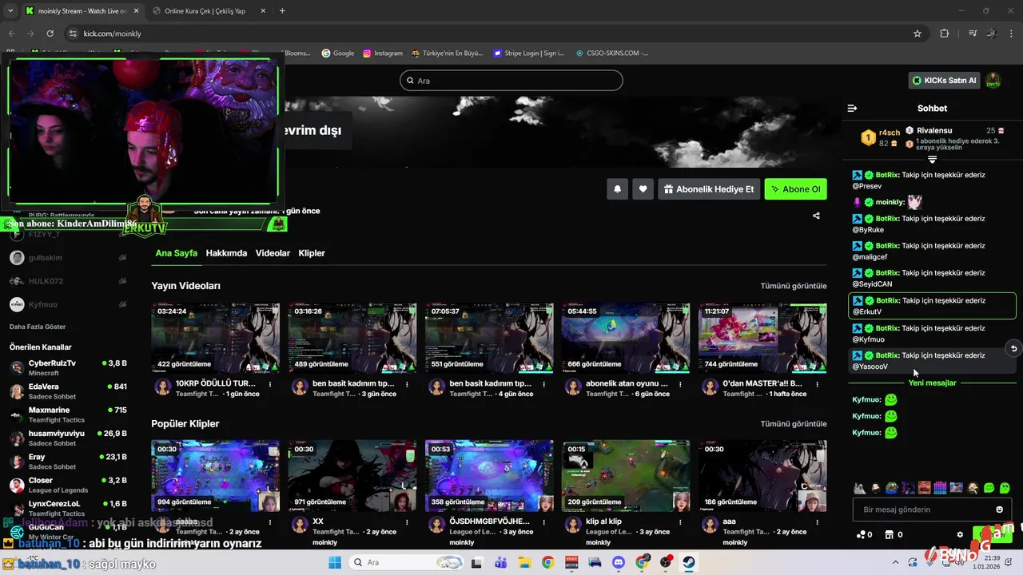Select the pink grid emote
1023x575 pixels.
click(940, 488)
